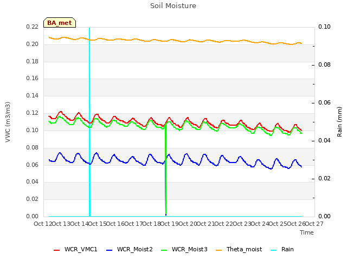347x260 pixels.
Task: Click the 0.20 left axis label
Action: pos(33,44)
